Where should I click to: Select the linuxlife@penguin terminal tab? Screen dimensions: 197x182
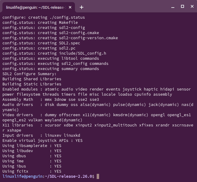coord(36,7)
